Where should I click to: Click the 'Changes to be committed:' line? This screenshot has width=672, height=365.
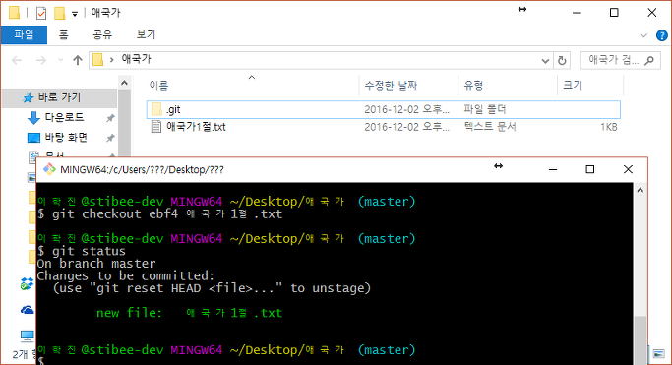126,275
